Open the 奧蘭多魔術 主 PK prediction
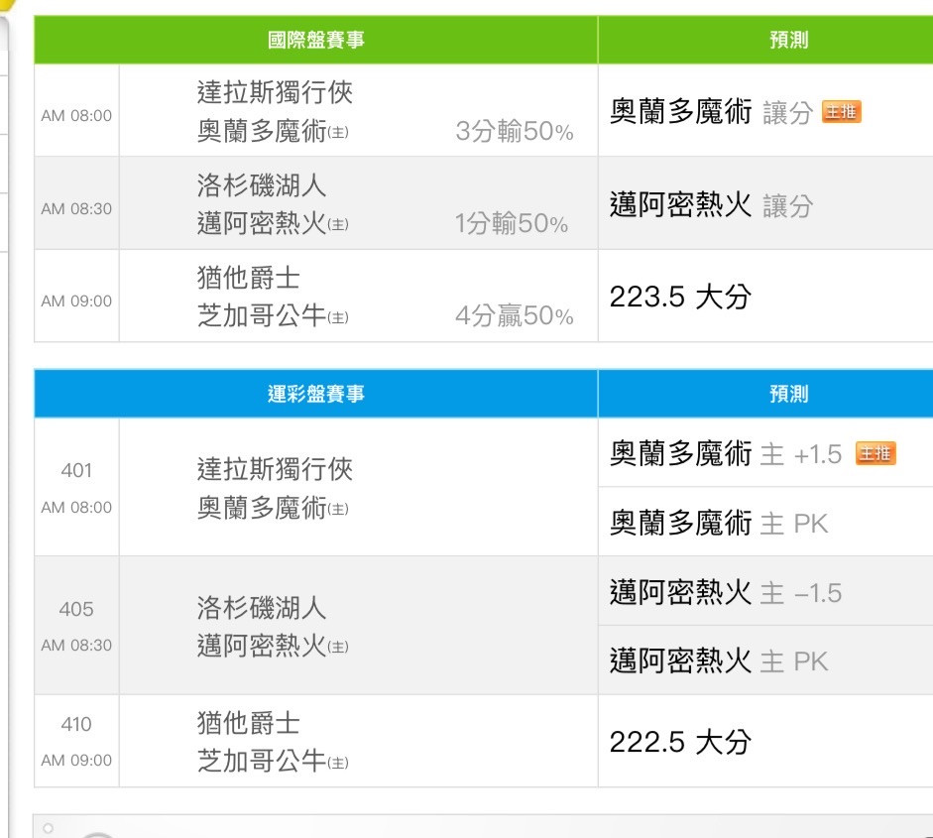 (719, 524)
